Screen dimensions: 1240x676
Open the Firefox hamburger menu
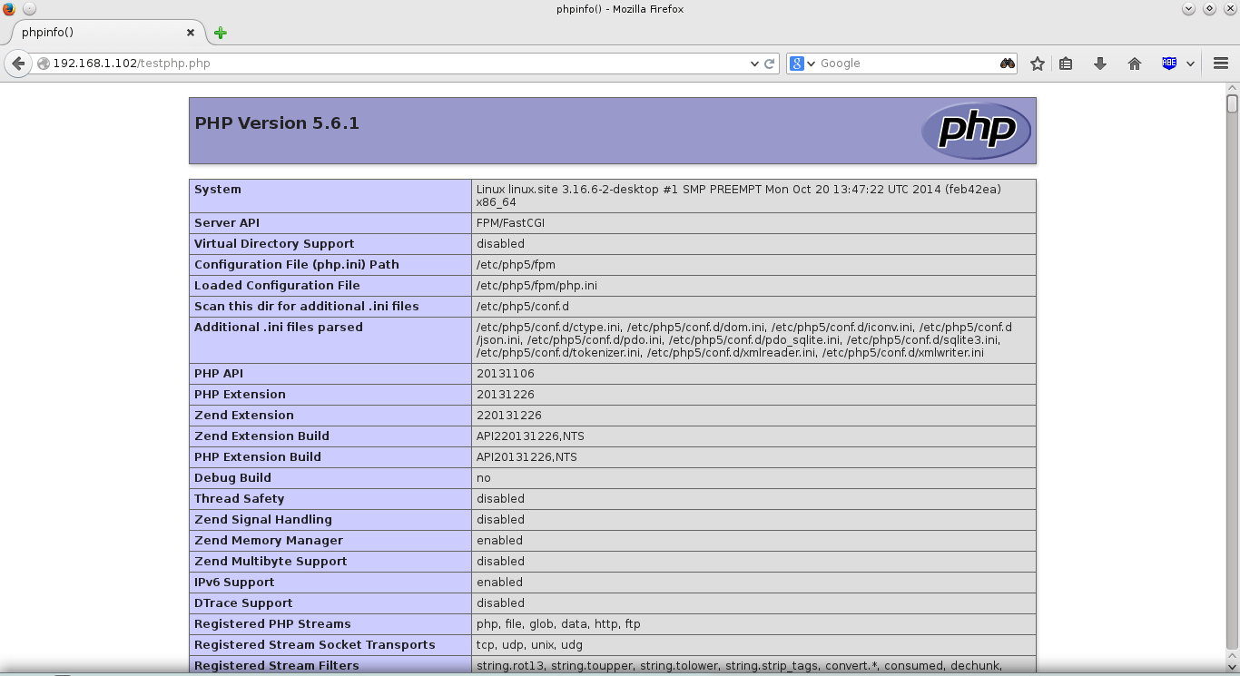(1220, 64)
